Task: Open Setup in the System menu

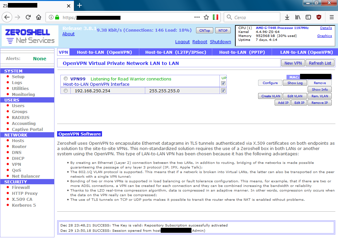Action: (x=18, y=76)
